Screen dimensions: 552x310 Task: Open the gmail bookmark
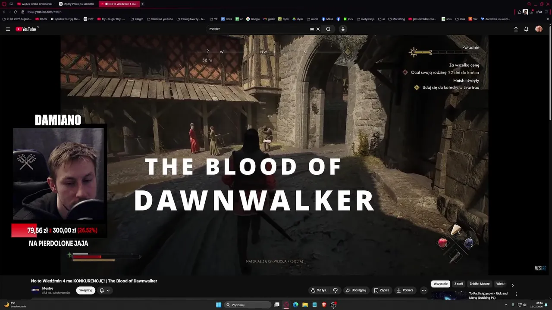pyautogui.click(x=269, y=19)
